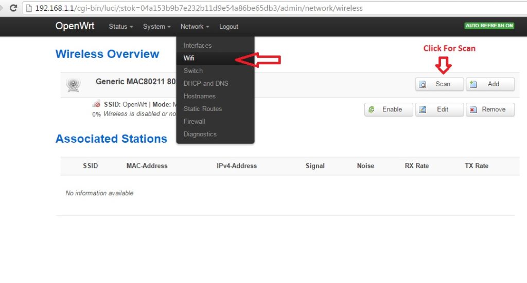Click the wireless radio antenna icon

pyautogui.click(x=74, y=85)
